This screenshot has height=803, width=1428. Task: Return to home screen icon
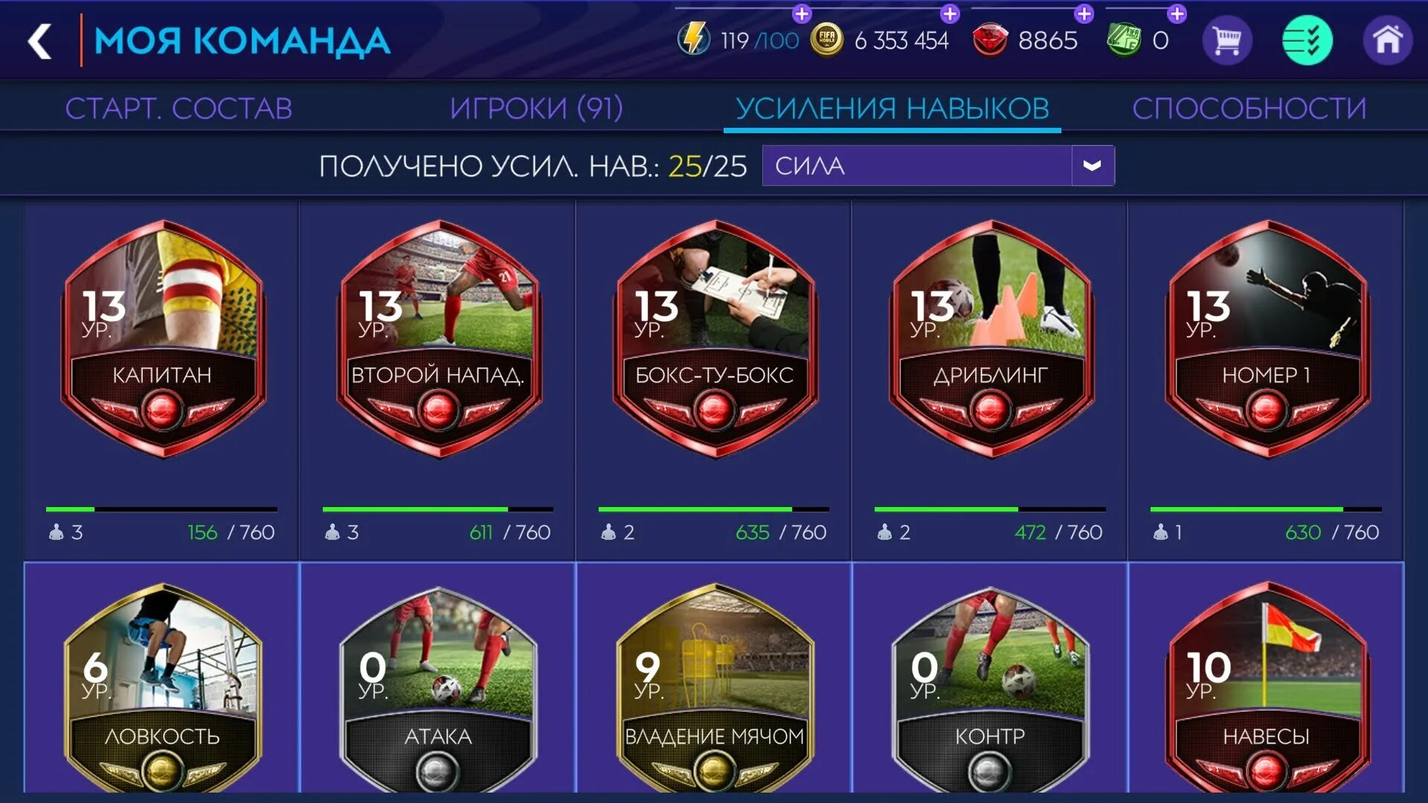click(1387, 40)
